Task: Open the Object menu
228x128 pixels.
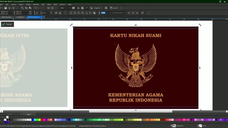Action: [21, 5]
